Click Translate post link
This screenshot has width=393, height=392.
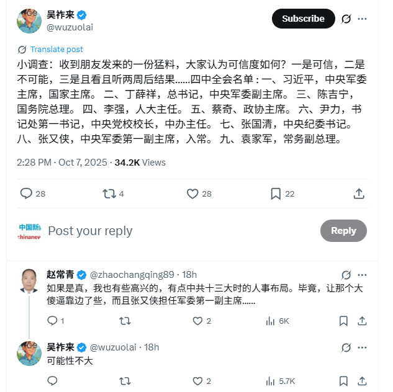56,50
